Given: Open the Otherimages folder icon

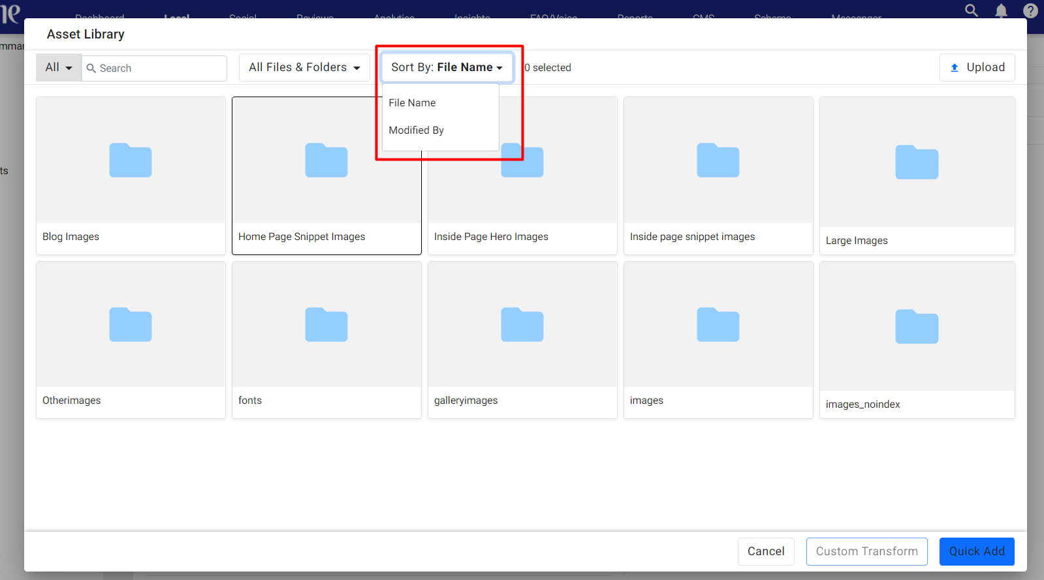Looking at the screenshot, I should 131,324.
